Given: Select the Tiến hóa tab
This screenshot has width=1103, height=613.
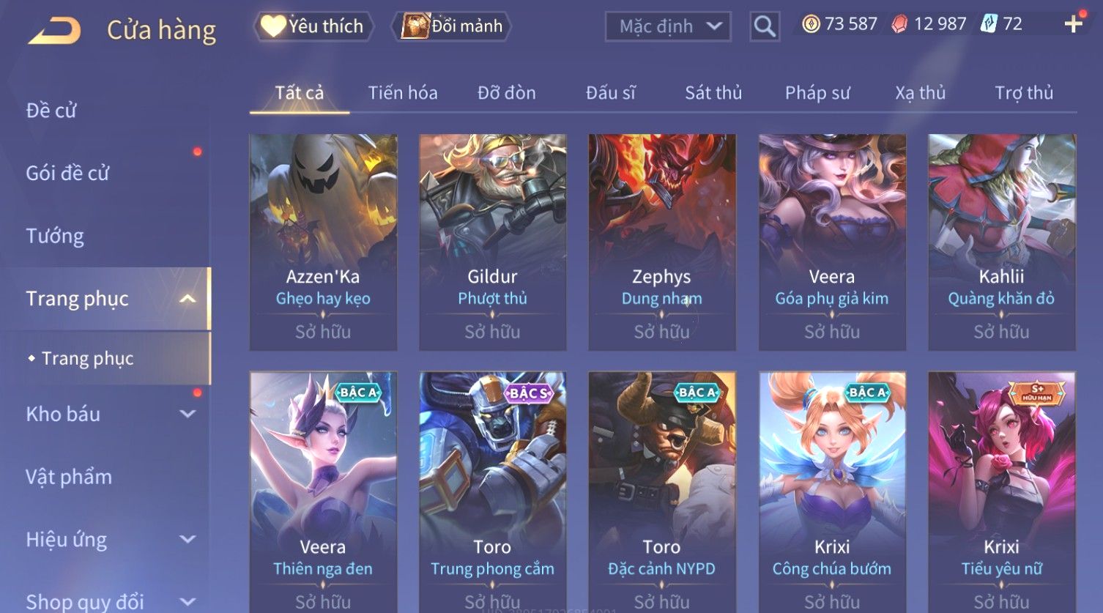Looking at the screenshot, I should (x=403, y=93).
